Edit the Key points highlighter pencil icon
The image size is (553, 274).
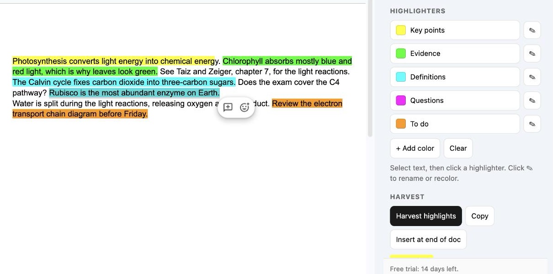532,30
